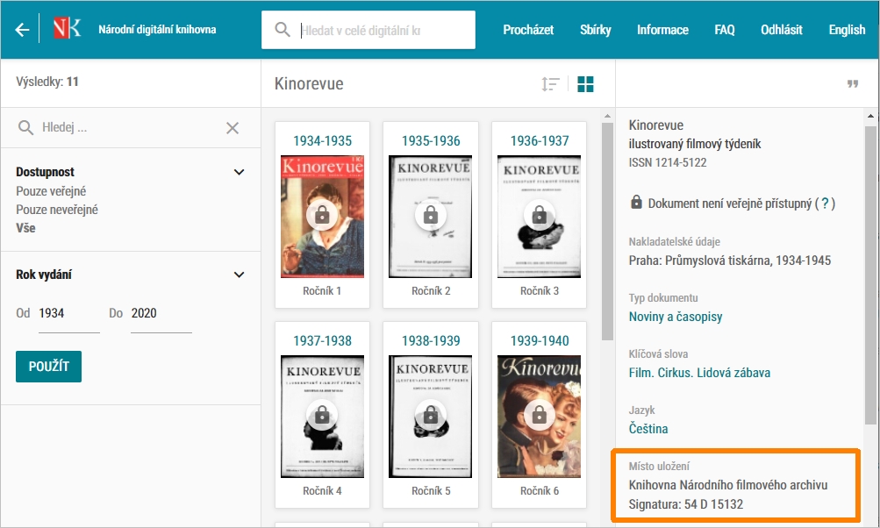This screenshot has width=880, height=528.
Task: Click the 1934-1935 volume title link
Action: (x=322, y=141)
